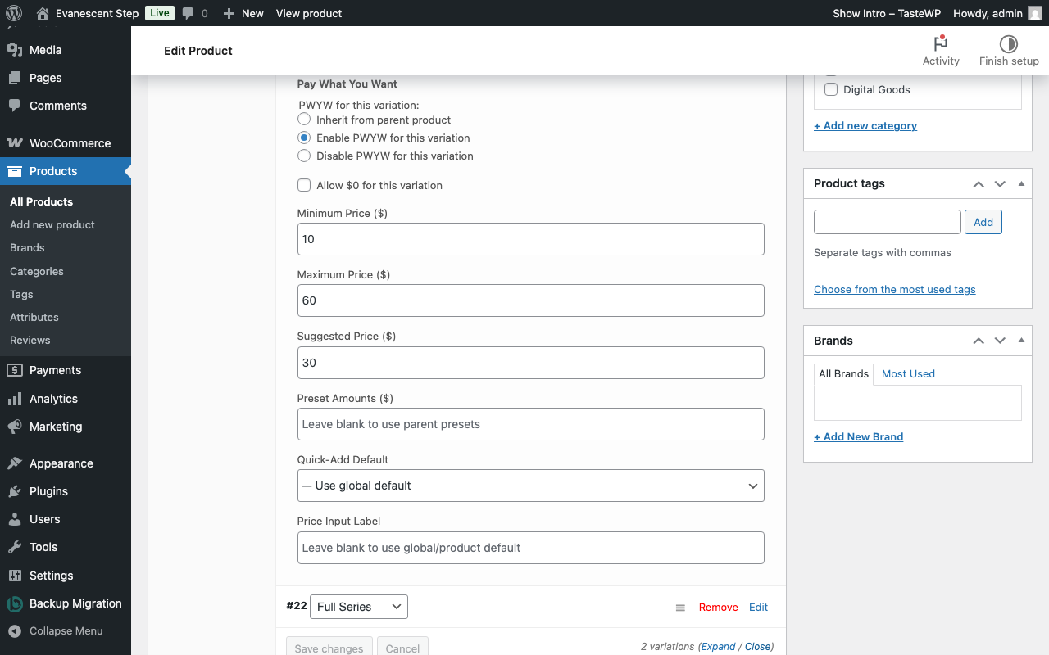Image resolution: width=1049 pixels, height=655 pixels.
Task: Click View product in admin bar
Action: coord(309,13)
